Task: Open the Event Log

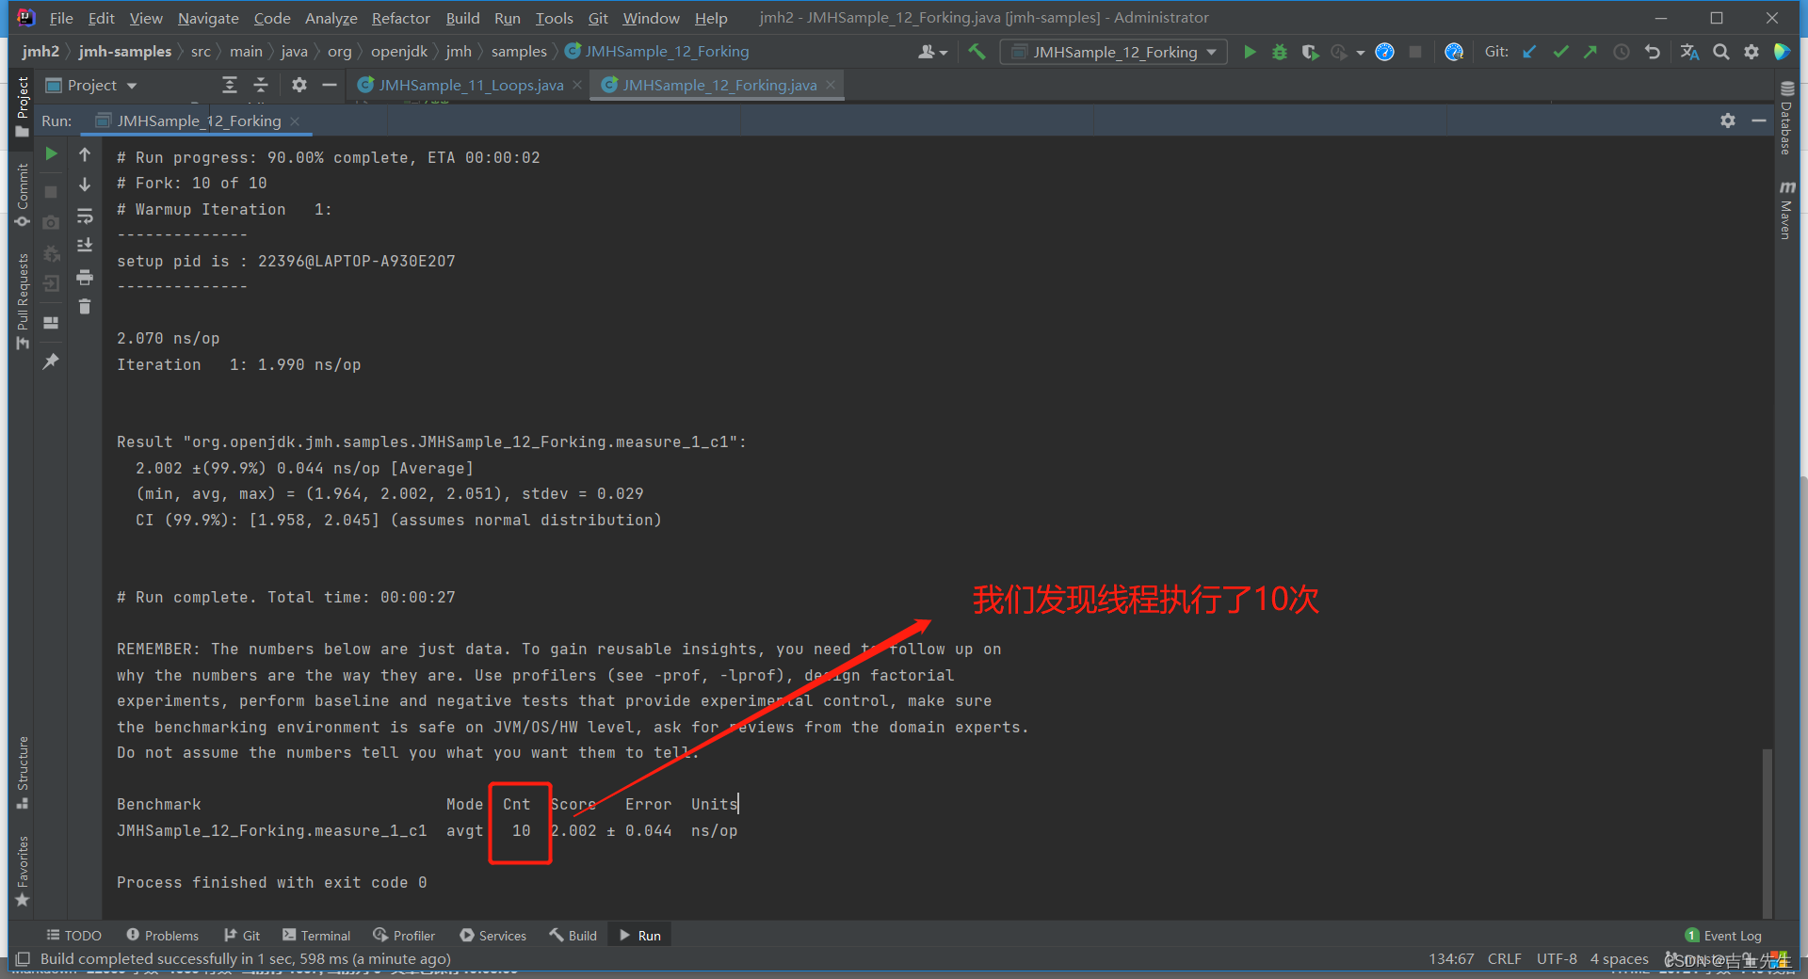Action: click(1723, 936)
